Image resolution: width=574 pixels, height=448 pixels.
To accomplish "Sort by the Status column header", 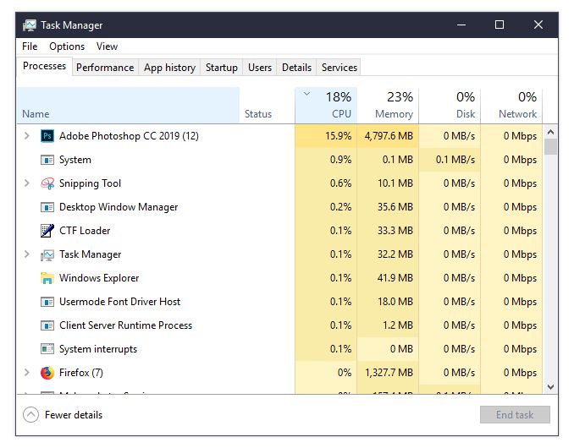I will click(268, 106).
